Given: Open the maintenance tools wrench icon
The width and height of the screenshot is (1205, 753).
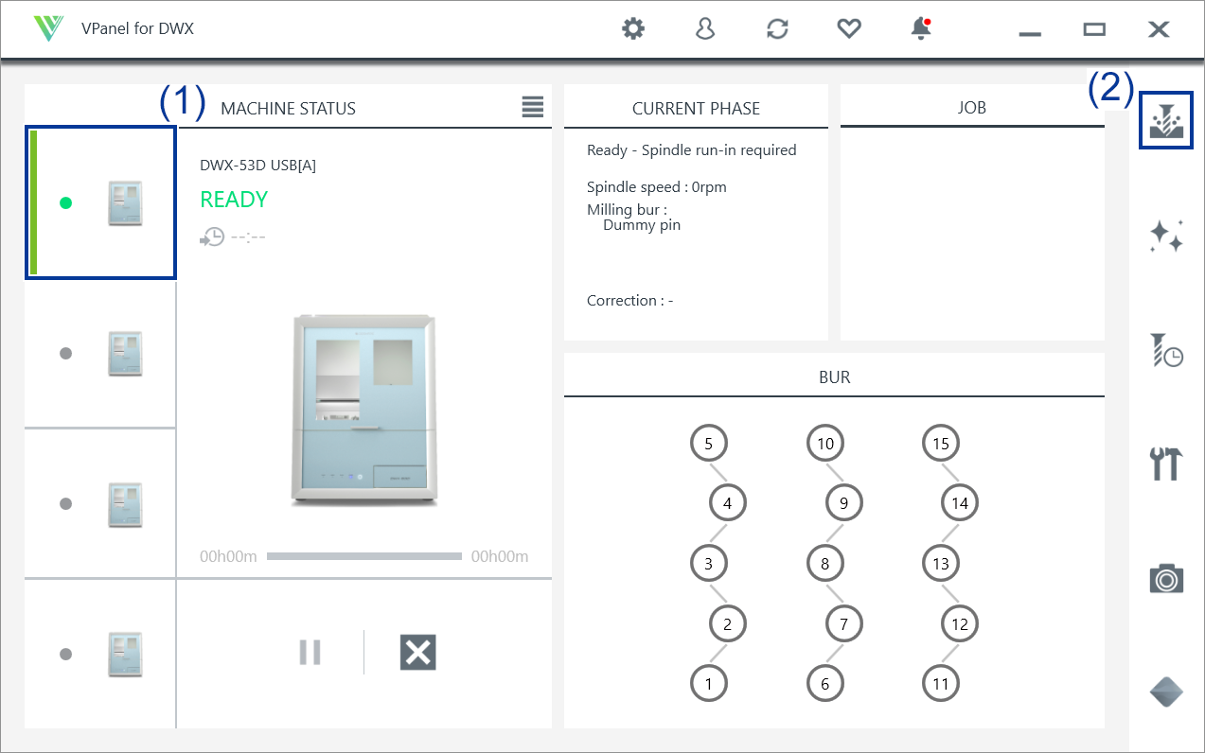Looking at the screenshot, I should point(1166,464).
